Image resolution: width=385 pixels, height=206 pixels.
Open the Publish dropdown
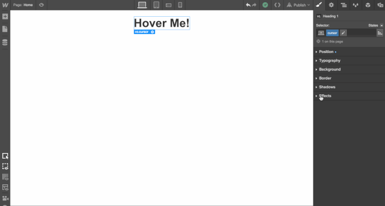point(298,5)
